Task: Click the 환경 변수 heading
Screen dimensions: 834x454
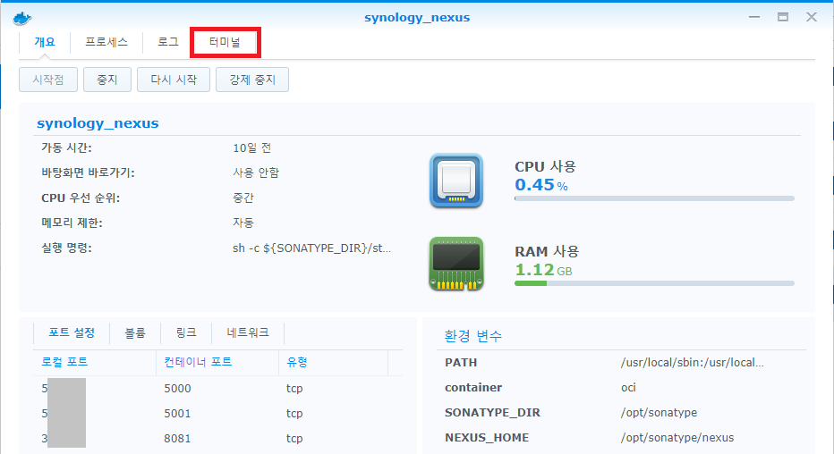Action: click(472, 336)
